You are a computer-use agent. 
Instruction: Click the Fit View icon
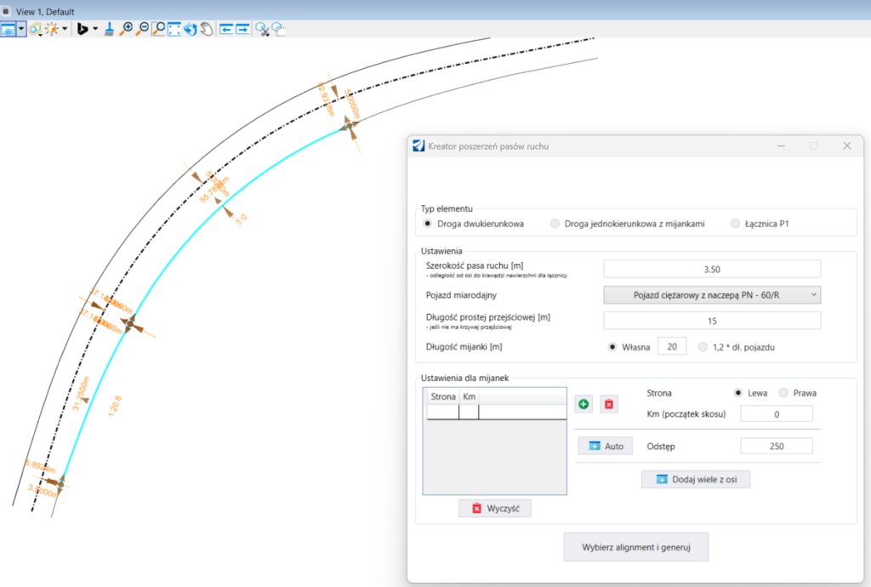(x=174, y=29)
